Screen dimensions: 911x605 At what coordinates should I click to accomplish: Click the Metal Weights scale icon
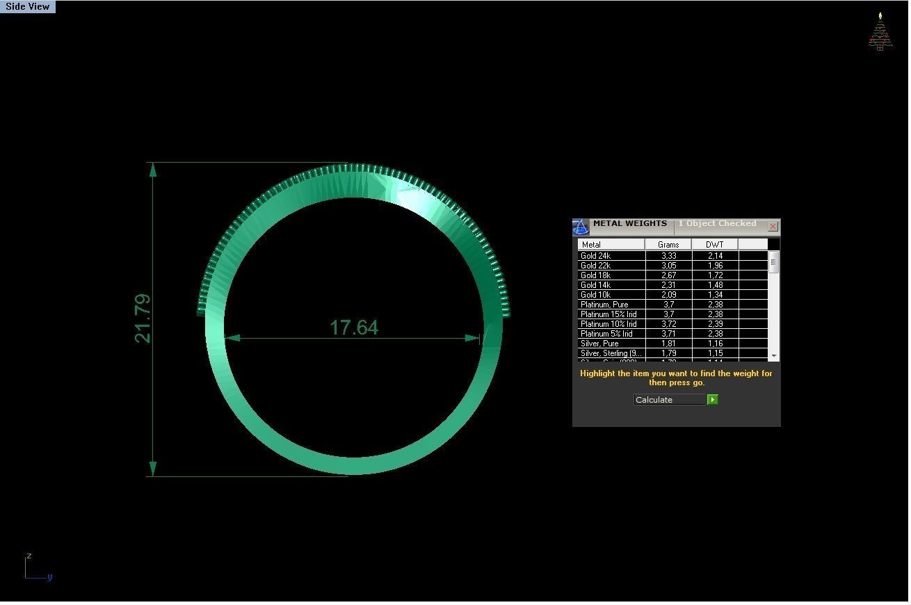581,227
